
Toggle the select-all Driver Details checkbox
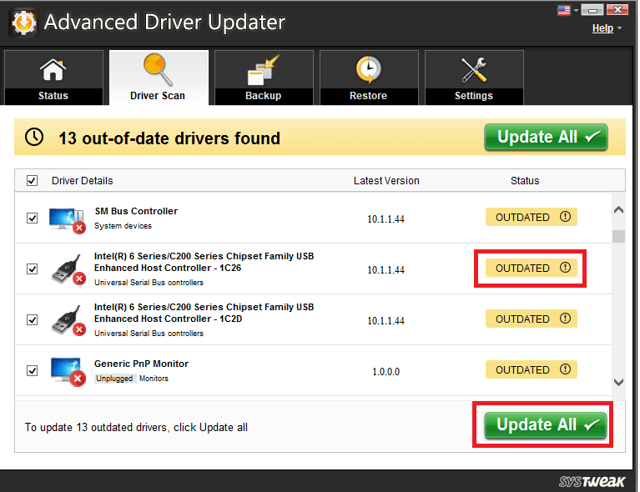pos(32,180)
